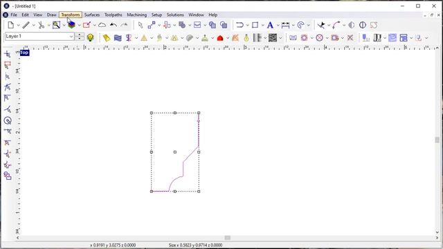Click the grey X delete toolpath icon
The height and width of the screenshot is (249, 443).
pyautogui.click(x=350, y=37)
